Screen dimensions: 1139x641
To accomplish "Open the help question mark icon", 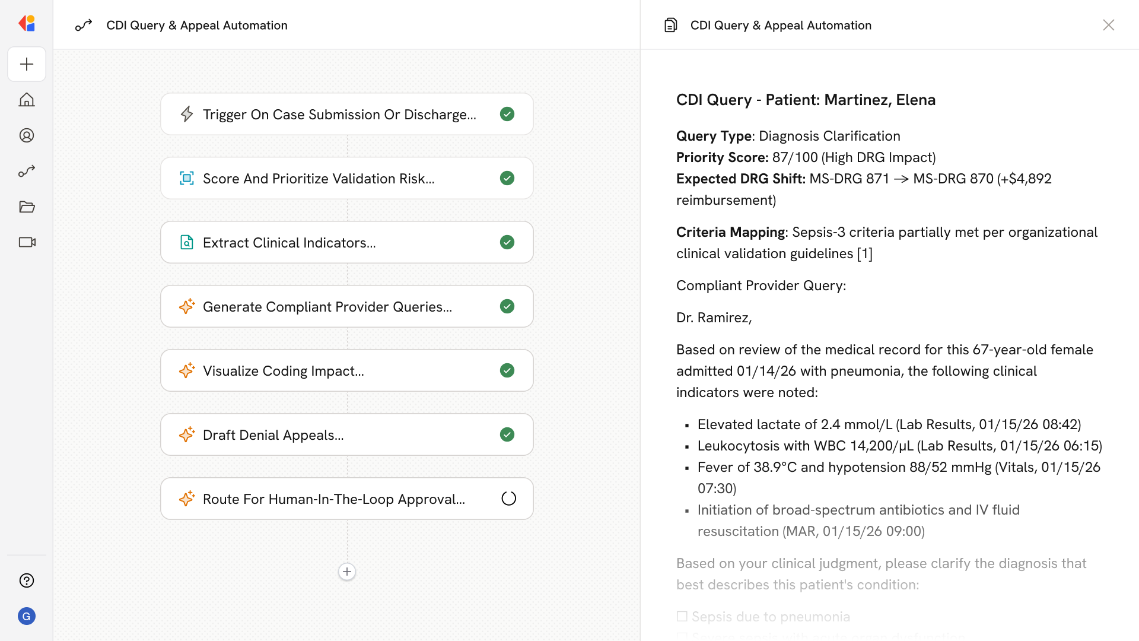I will point(27,580).
